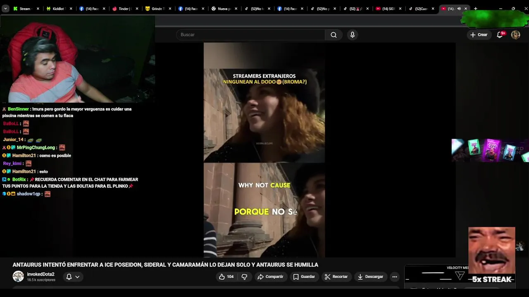Switch to the (14) SIDE YouTube tab

click(389, 9)
